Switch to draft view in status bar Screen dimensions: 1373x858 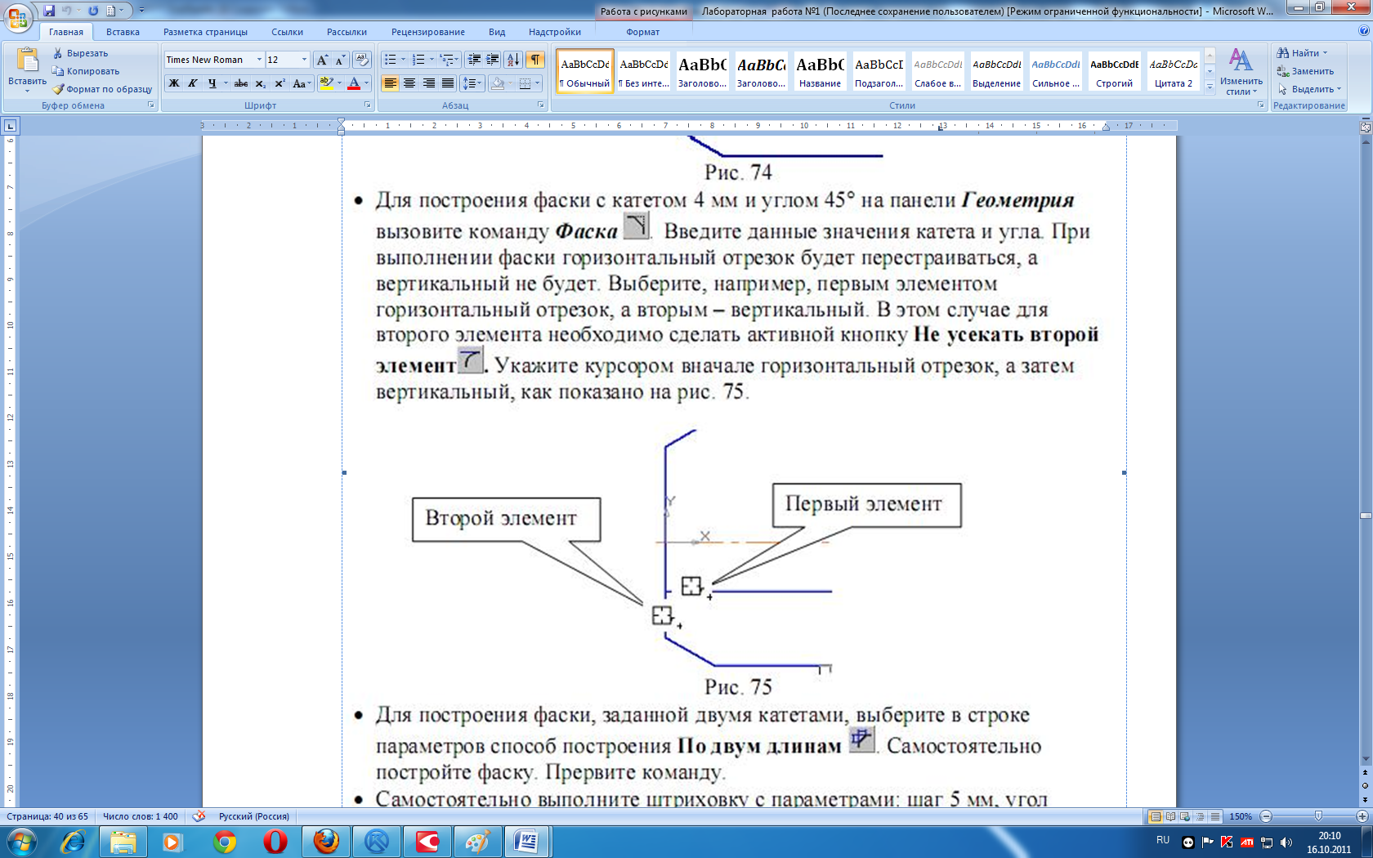tap(1215, 816)
